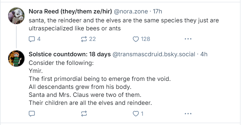Open the 17h timestamp on Nora's post
Image resolution: width=243 pixels, height=125 pixels.
pyautogui.click(x=157, y=12)
